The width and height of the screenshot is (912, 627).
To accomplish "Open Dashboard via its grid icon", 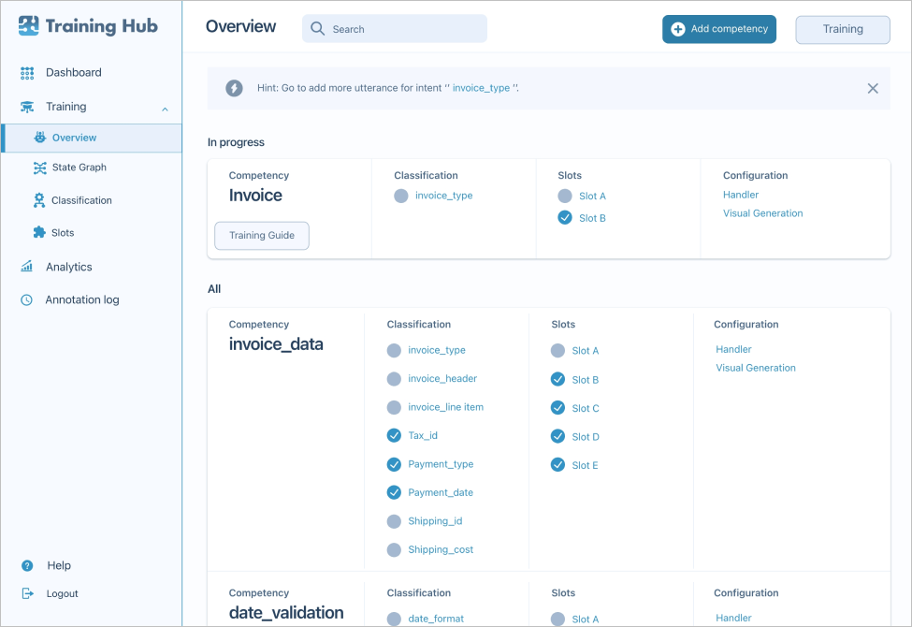I will (27, 73).
